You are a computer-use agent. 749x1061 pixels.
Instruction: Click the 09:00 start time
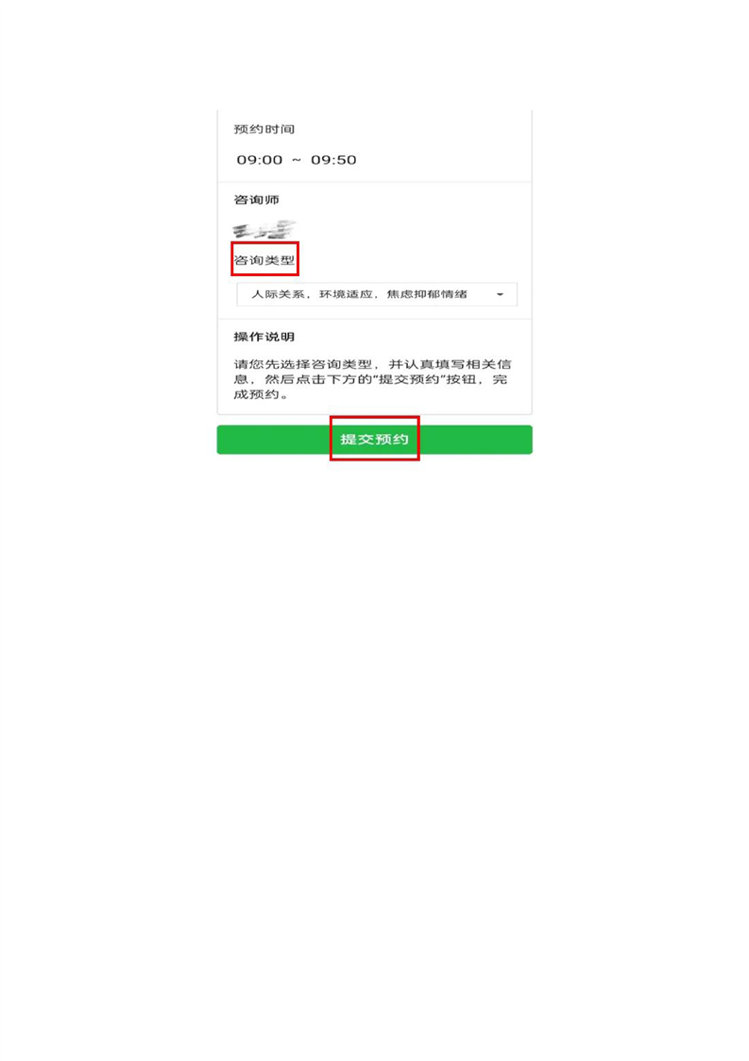[x=260, y=160]
